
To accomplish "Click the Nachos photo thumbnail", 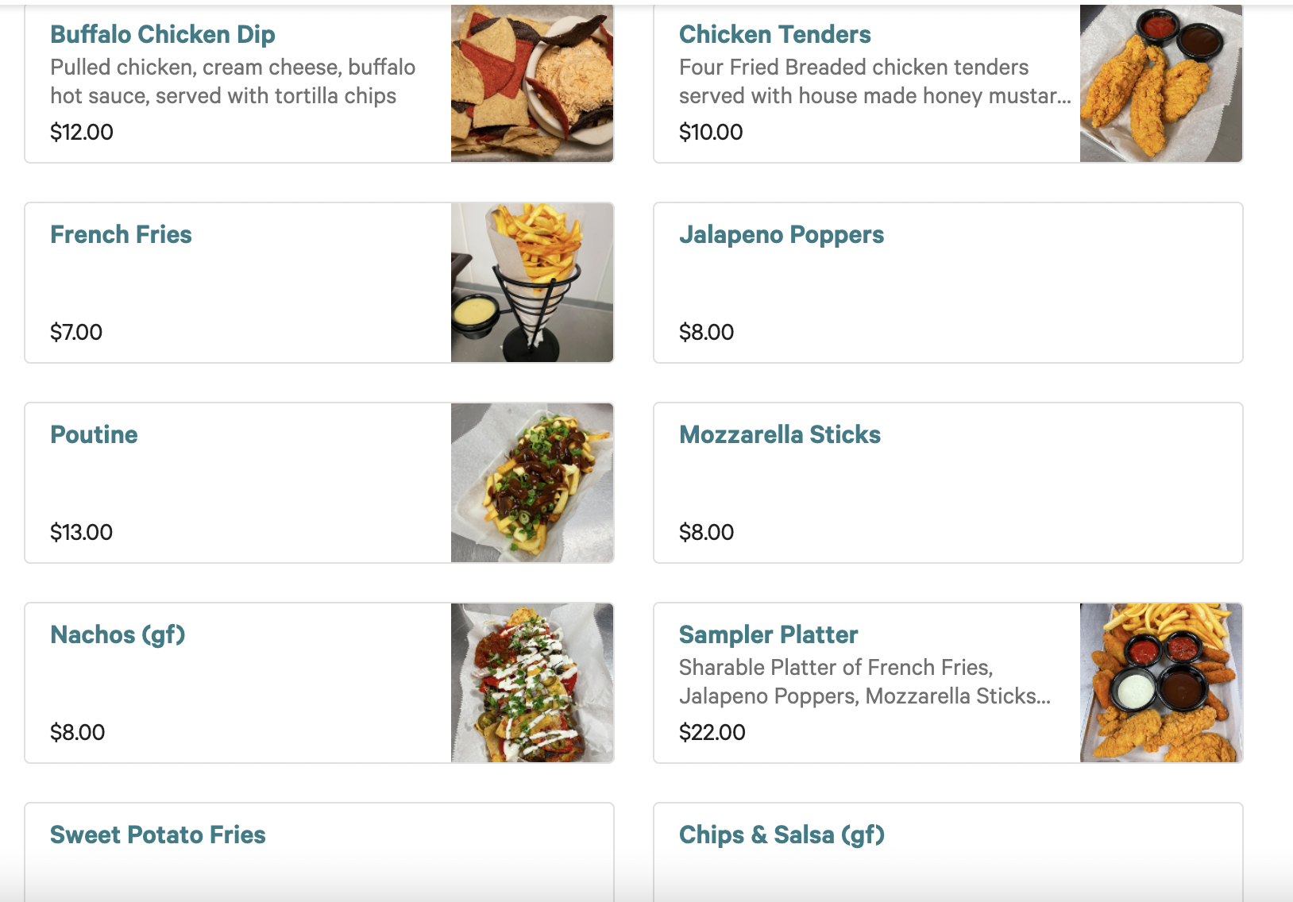I will 532,683.
